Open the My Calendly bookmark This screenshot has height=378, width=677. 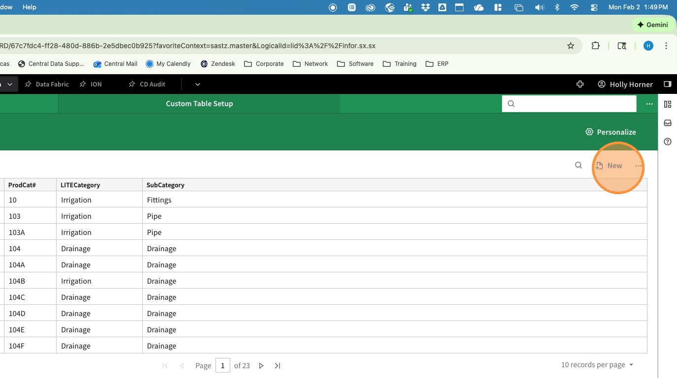pyautogui.click(x=168, y=64)
